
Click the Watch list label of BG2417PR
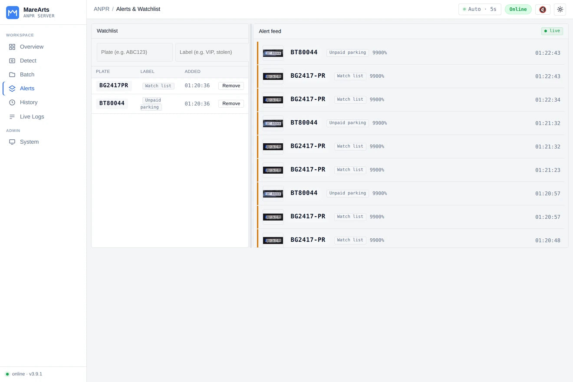pyautogui.click(x=158, y=86)
